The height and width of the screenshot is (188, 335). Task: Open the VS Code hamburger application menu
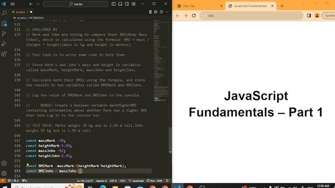click(13, 4)
